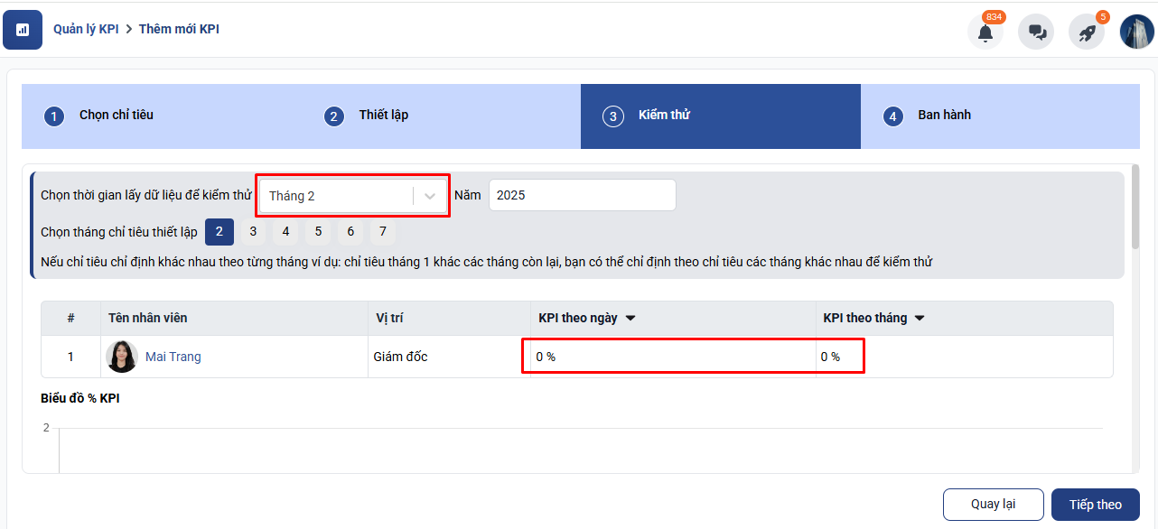Click Mai Trang's avatar photo
The height and width of the screenshot is (529, 1158).
pyautogui.click(x=122, y=357)
